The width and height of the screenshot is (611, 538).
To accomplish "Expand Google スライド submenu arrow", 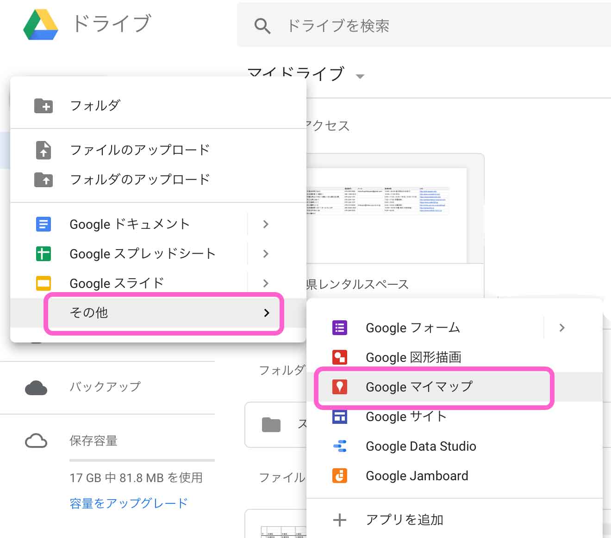I will (266, 283).
